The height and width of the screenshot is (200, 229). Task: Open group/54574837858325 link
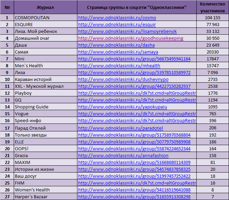134,169
